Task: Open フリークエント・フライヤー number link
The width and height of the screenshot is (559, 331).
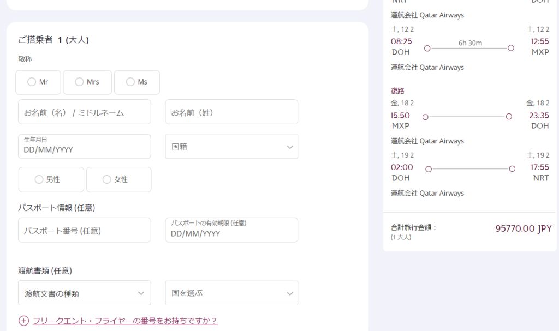Action: (x=125, y=321)
